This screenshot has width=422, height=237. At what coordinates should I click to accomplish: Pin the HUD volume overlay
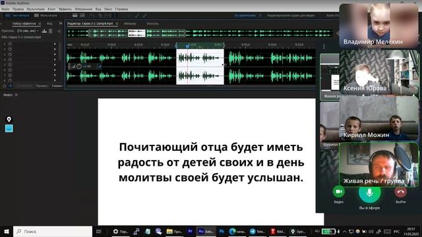click(x=100, y=66)
